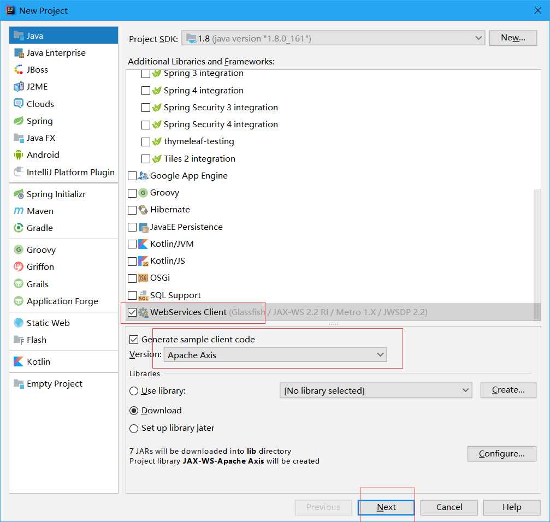Select the Grails icon
550x522 pixels.
(x=19, y=284)
